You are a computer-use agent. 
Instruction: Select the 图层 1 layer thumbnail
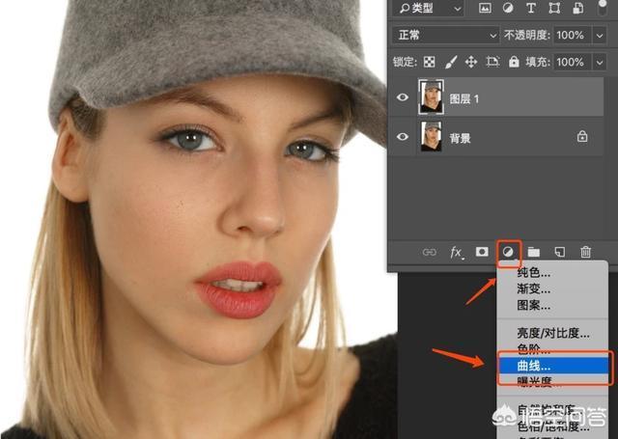[431, 97]
